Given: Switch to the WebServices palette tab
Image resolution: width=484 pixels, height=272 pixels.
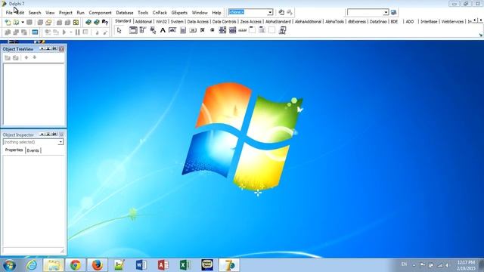Looking at the screenshot, I should point(452,22).
